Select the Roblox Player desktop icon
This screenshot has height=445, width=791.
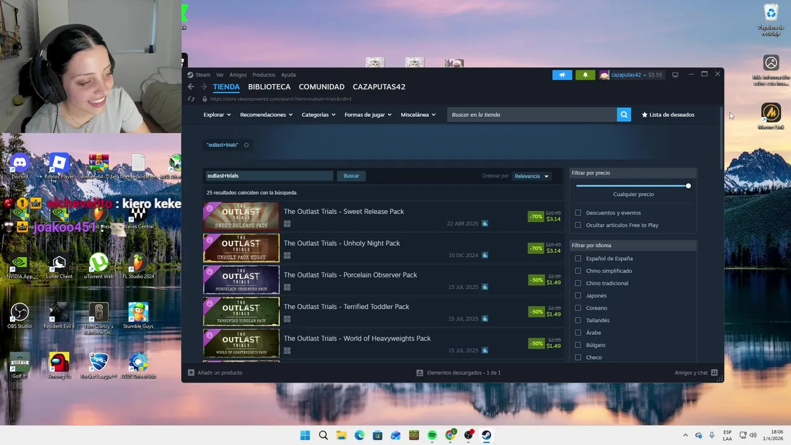(x=59, y=167)
